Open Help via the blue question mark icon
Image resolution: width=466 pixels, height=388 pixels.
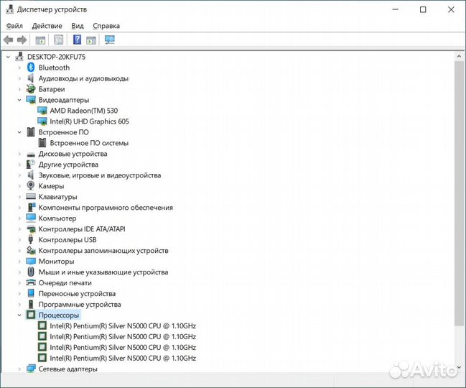coord(77,40)
